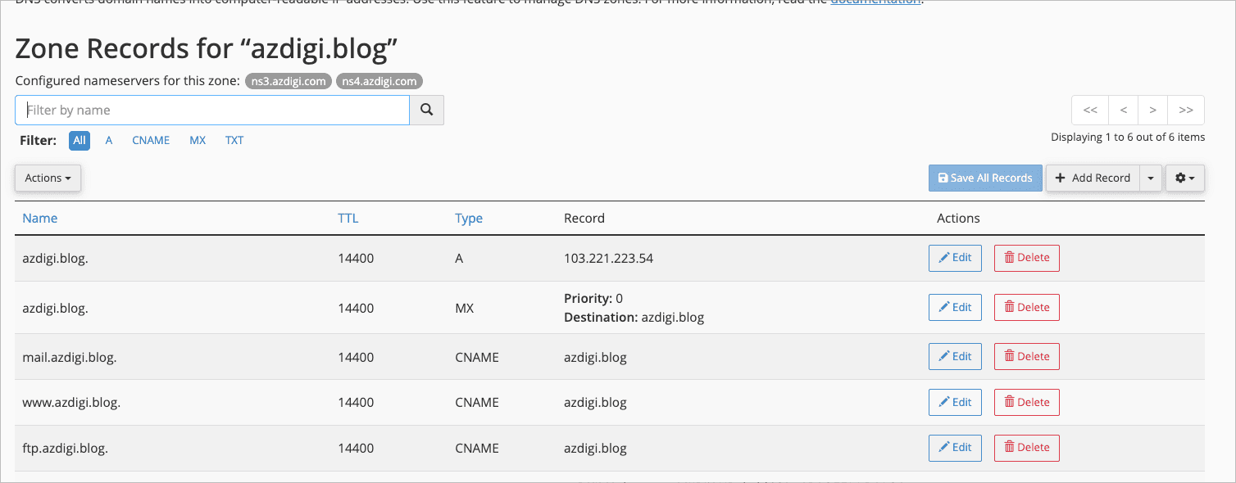Image resolution: width=1236 pixels, height=483 pixels.
Task: Sort records by TTL column header
Action: [x=348, y=219]
